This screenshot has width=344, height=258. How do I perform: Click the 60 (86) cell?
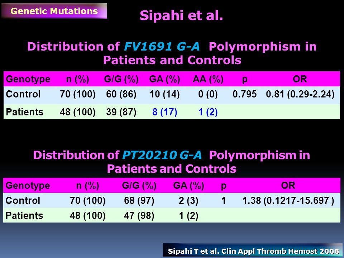121,94
